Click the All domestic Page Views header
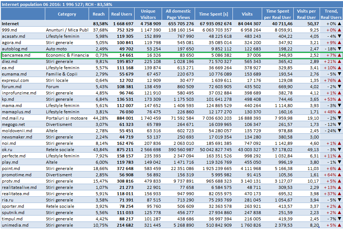 (x=178, y=14)
